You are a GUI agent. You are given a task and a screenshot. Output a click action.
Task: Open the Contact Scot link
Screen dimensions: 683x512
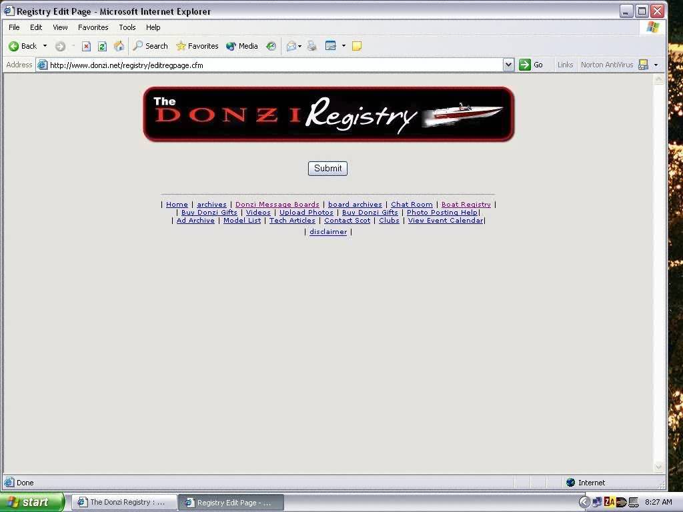347,220
